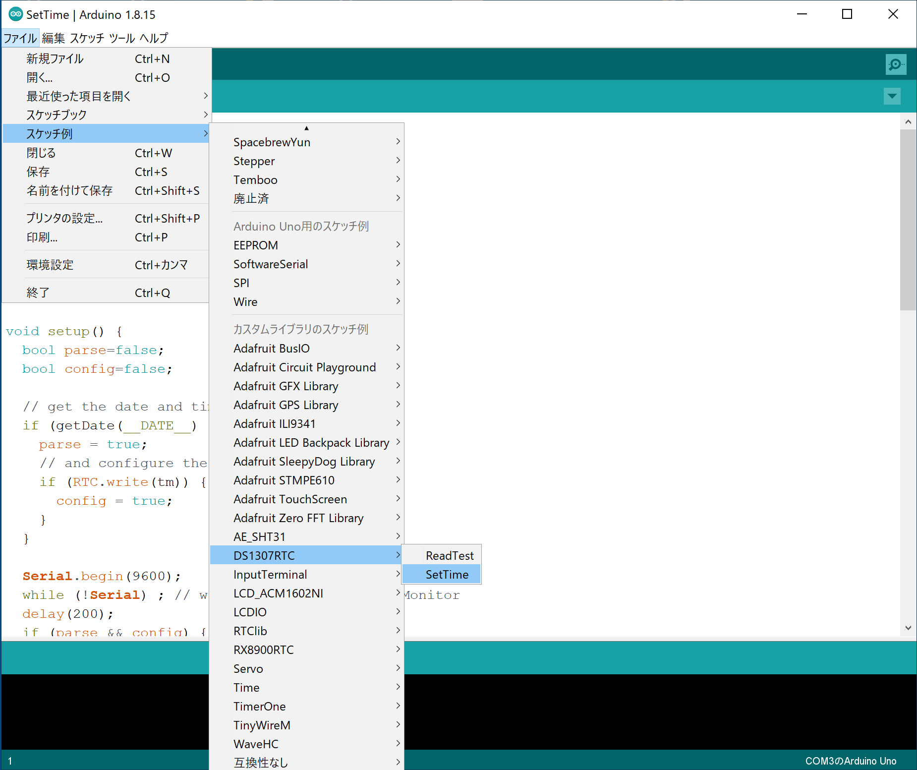917x770 pixels.
Task: Click the tab dropdown arrow icon
Action: click(892, 96)
